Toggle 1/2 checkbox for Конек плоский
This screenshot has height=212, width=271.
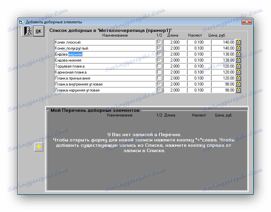[159, 42]
